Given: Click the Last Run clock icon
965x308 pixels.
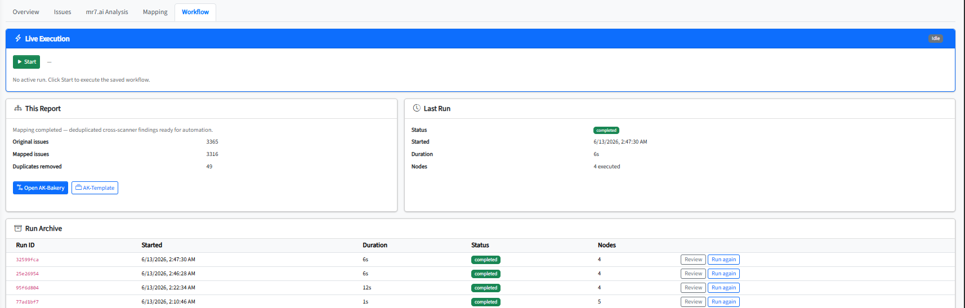Looking at the screenshot, I should [417, 108].
